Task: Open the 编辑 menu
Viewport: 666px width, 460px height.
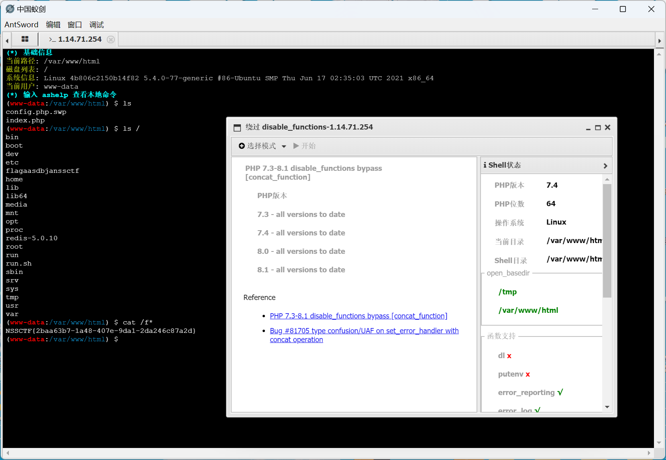Action: click(x=53, y=25)
